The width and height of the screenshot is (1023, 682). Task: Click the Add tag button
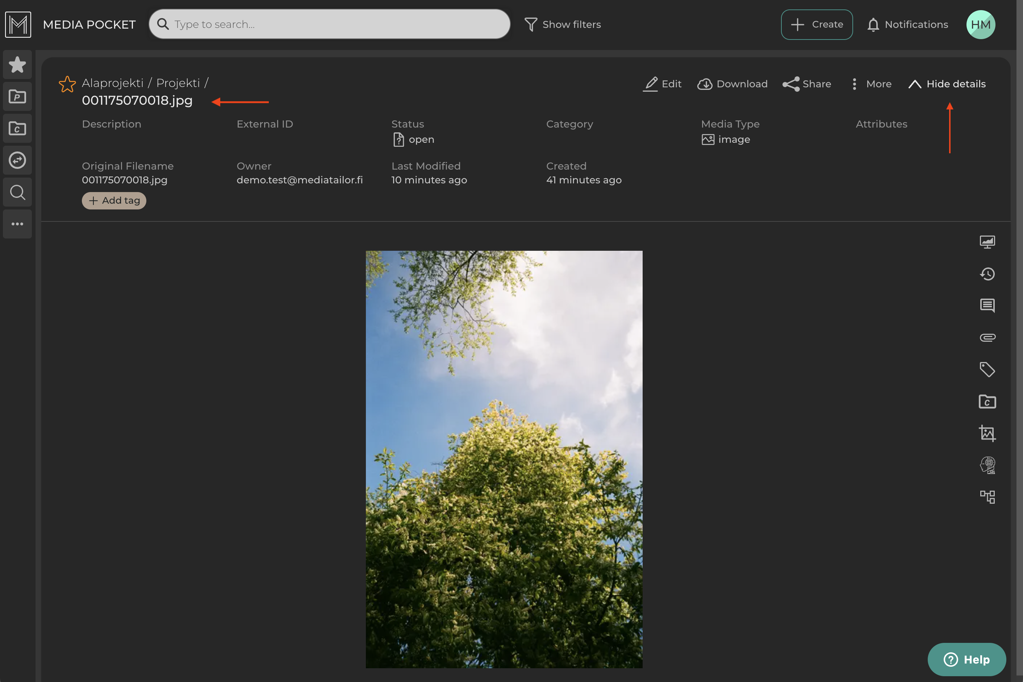[114, 200]
